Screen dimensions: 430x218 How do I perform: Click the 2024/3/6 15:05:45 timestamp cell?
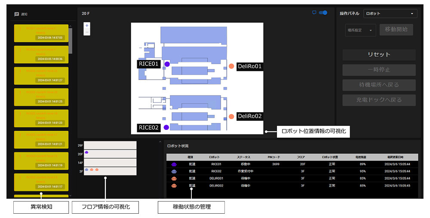click(x=397, y=186)
